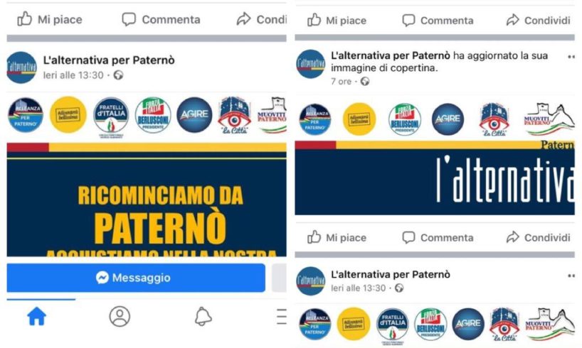Click L'alternativa avatar on left post

[x=21, y=67]
